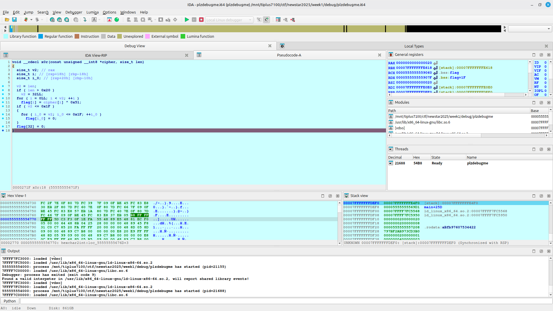This screenshot has width=553, height=311.
Task: Click the General registers panel icon
Action: (391, 54)
